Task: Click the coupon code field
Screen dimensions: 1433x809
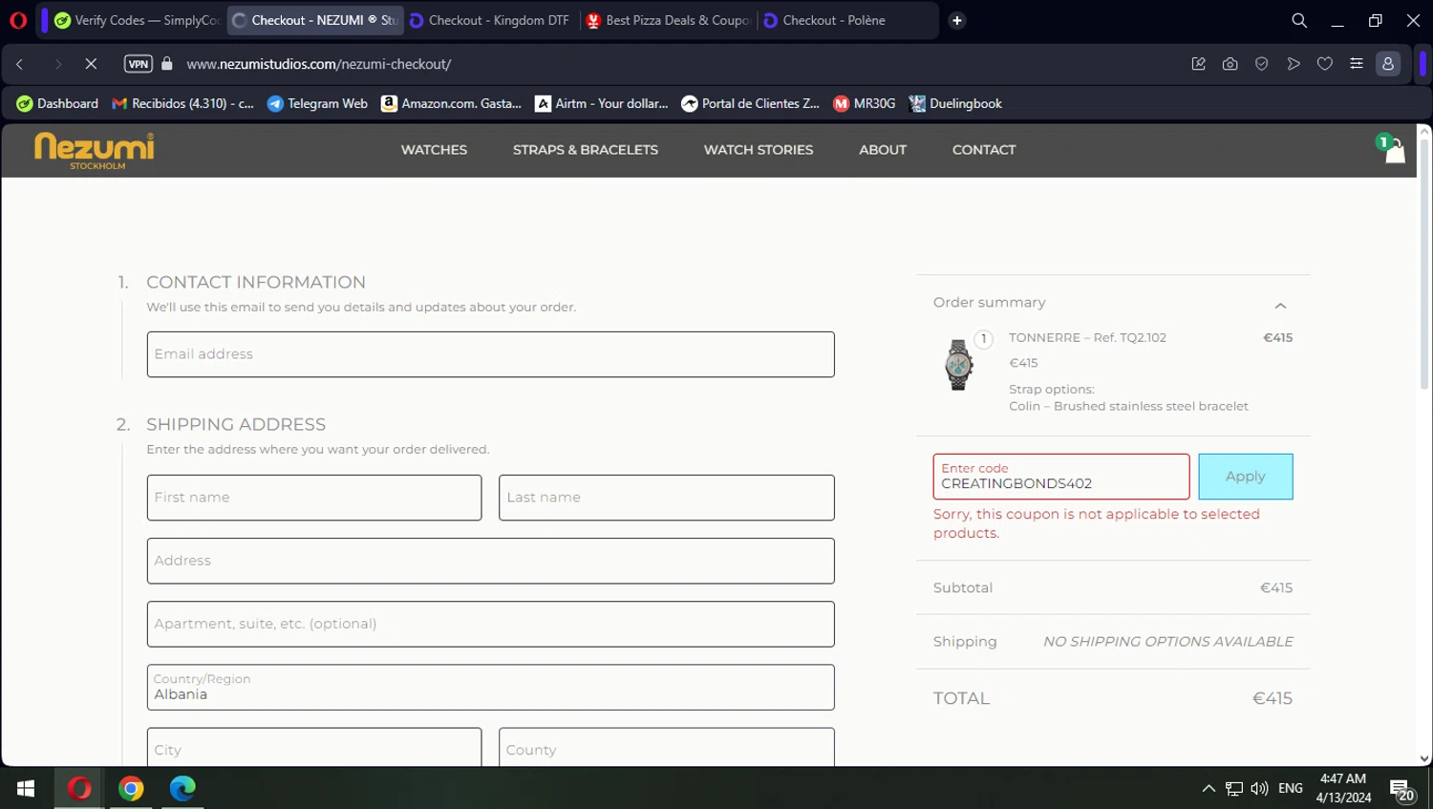Action: click(x=1061, y=477)
